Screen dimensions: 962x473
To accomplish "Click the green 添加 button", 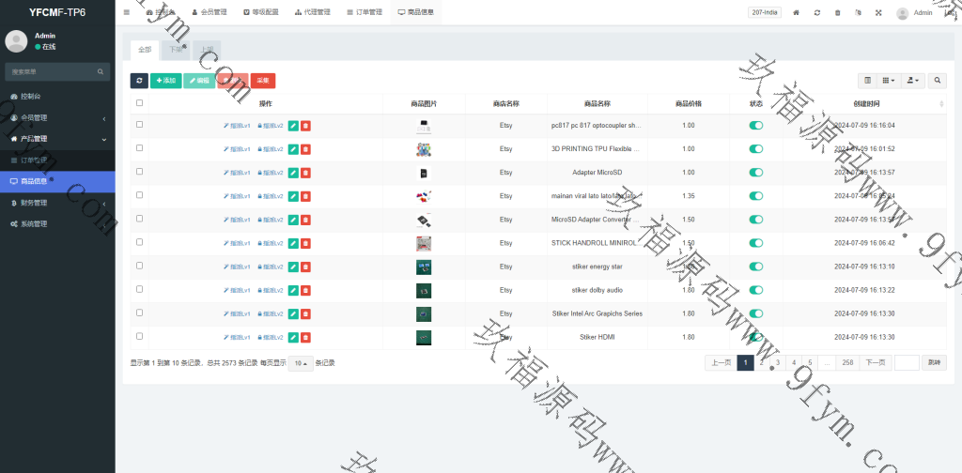I will (165, 81).
